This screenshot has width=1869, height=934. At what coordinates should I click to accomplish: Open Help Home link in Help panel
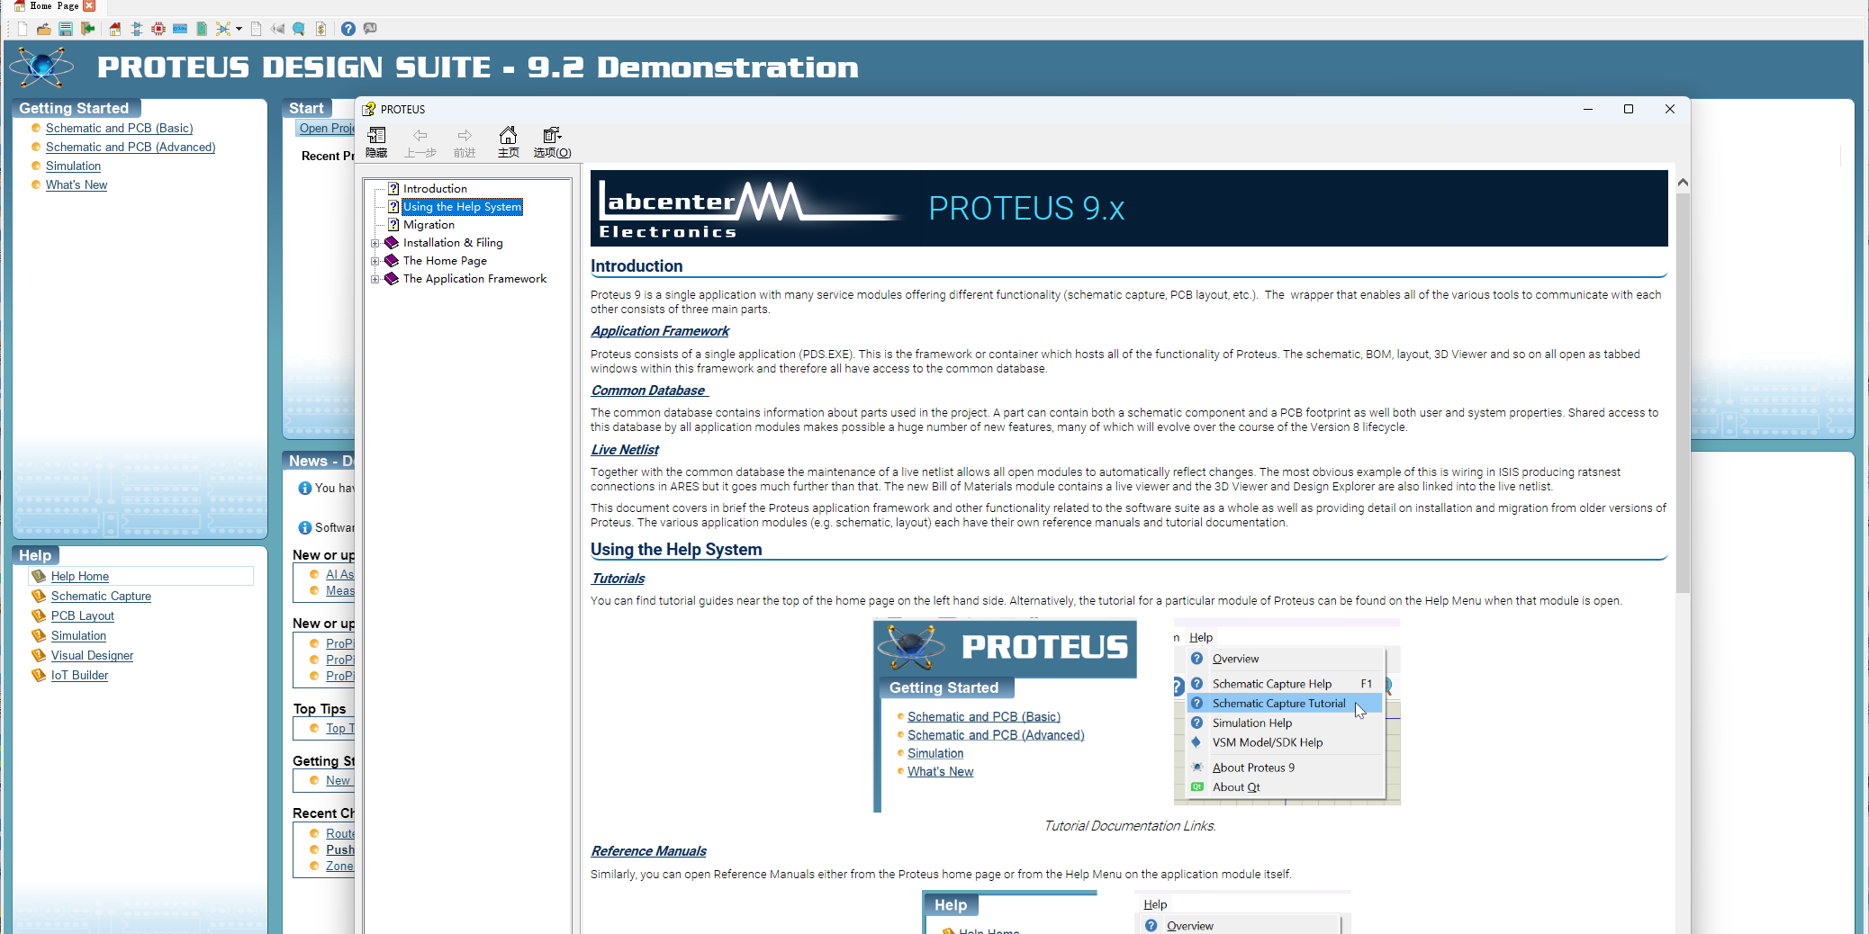point(80,577)
